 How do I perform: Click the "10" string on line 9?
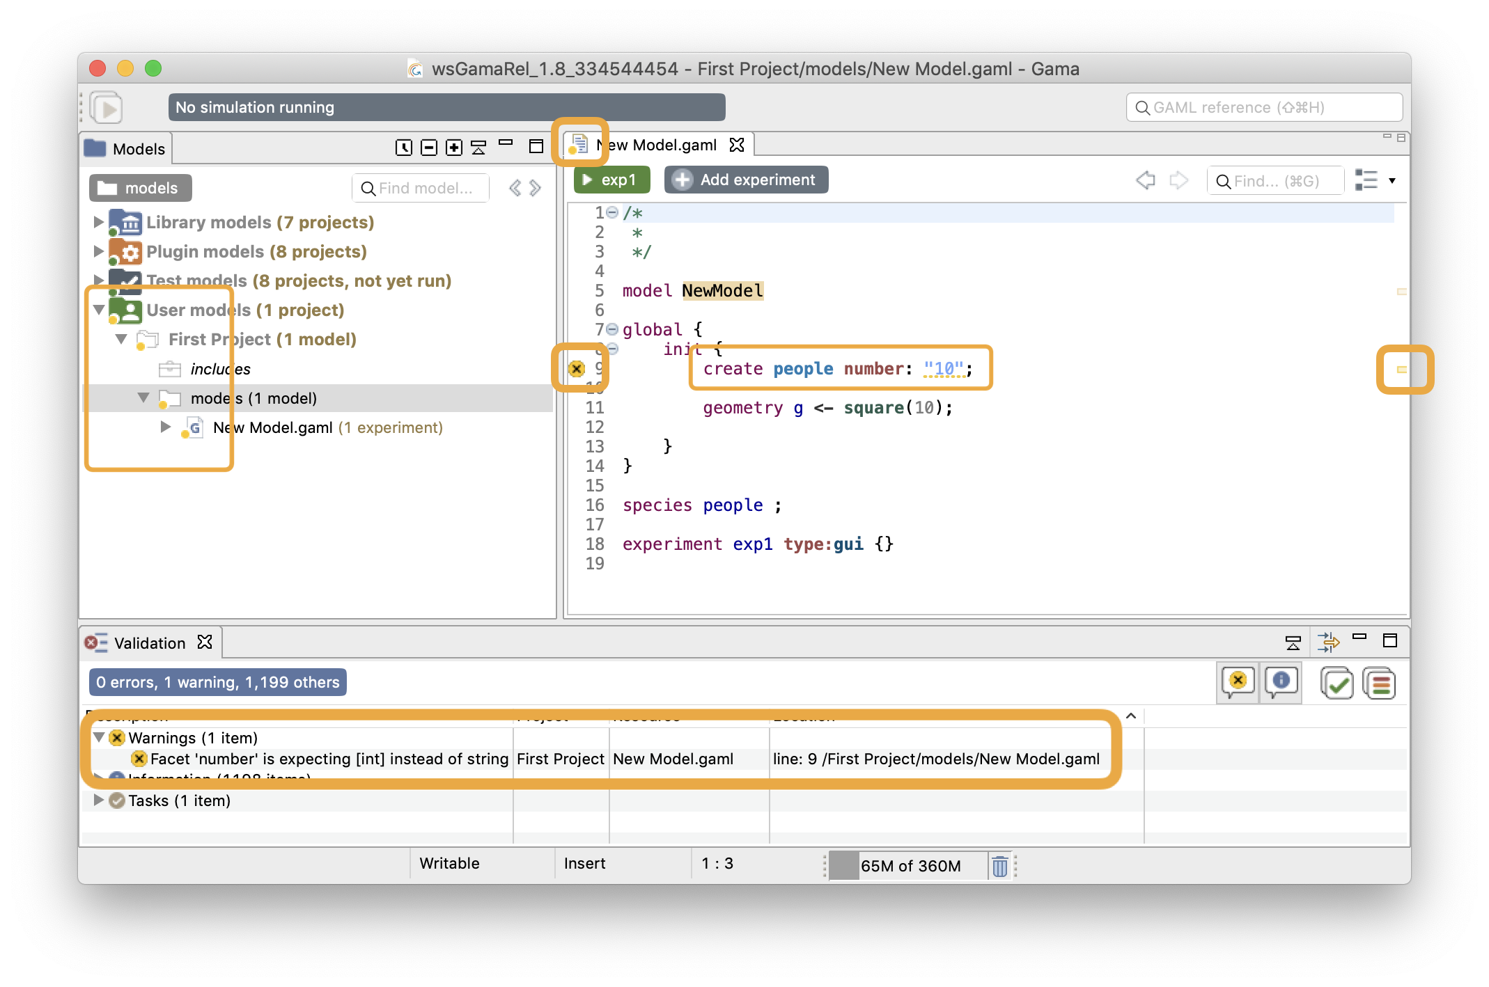coord(944,368)
